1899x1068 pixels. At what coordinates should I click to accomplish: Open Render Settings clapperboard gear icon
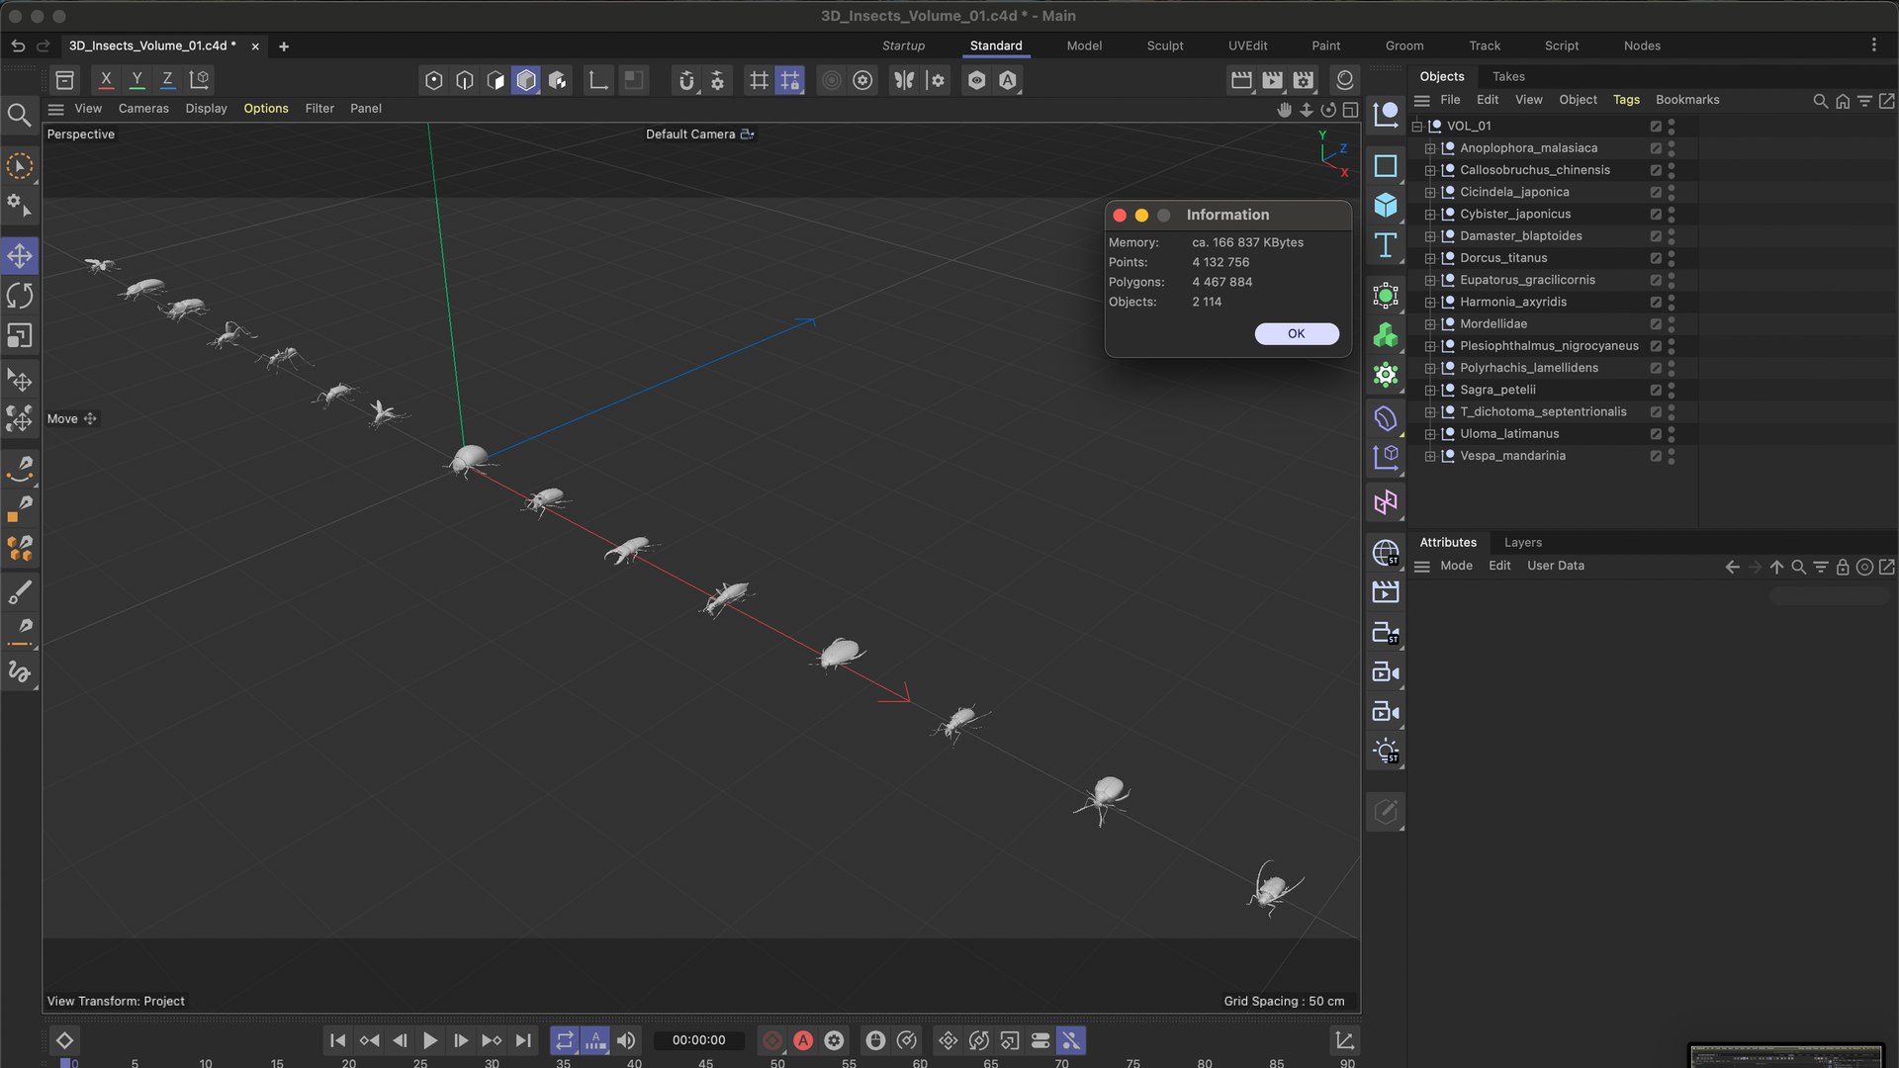coord(1304,80)
